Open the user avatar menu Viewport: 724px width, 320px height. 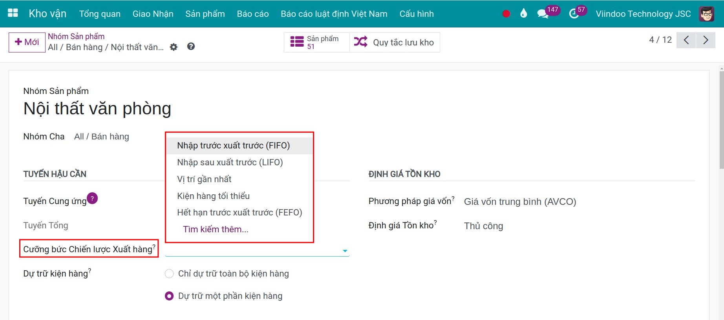coord(706,14)
